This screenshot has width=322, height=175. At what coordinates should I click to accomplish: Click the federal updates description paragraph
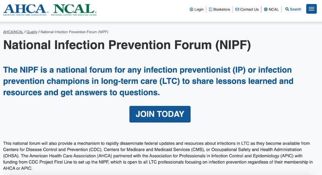click(x=157, y=156)
